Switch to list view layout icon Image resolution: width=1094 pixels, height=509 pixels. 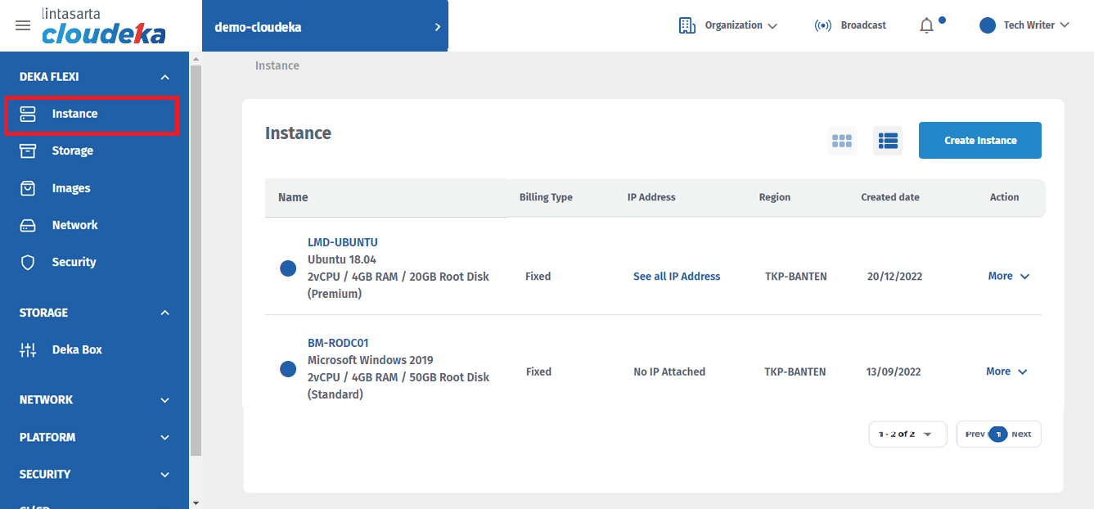click(888, 141)
